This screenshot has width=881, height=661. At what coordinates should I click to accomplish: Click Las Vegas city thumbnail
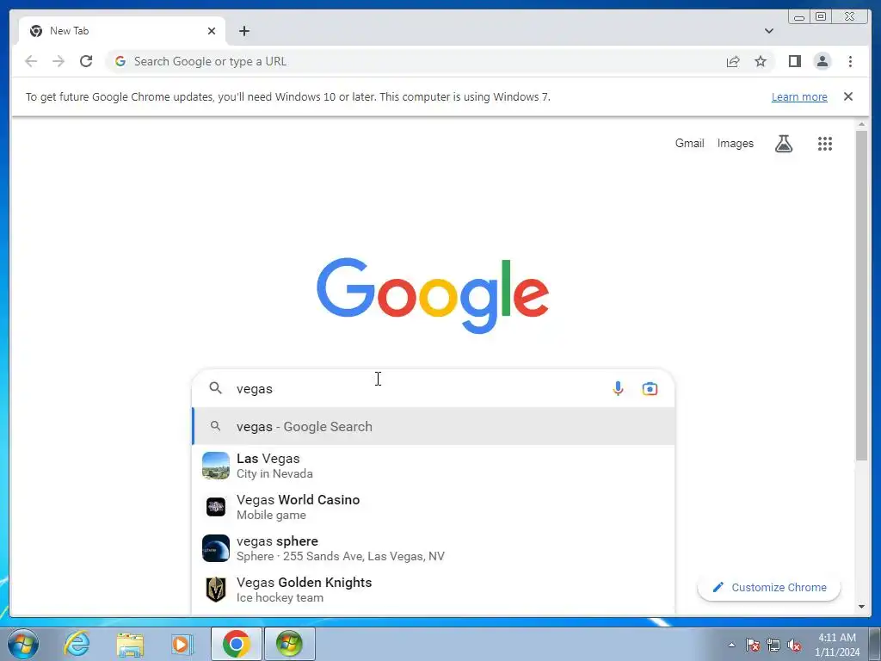click(x=216, y=466)
